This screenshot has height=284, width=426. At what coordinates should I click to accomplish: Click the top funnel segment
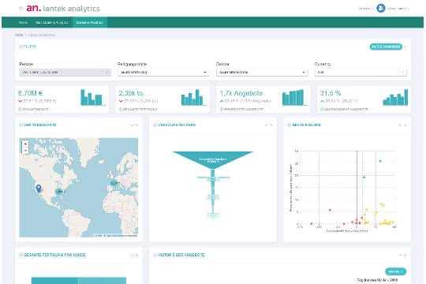(213, 160)
